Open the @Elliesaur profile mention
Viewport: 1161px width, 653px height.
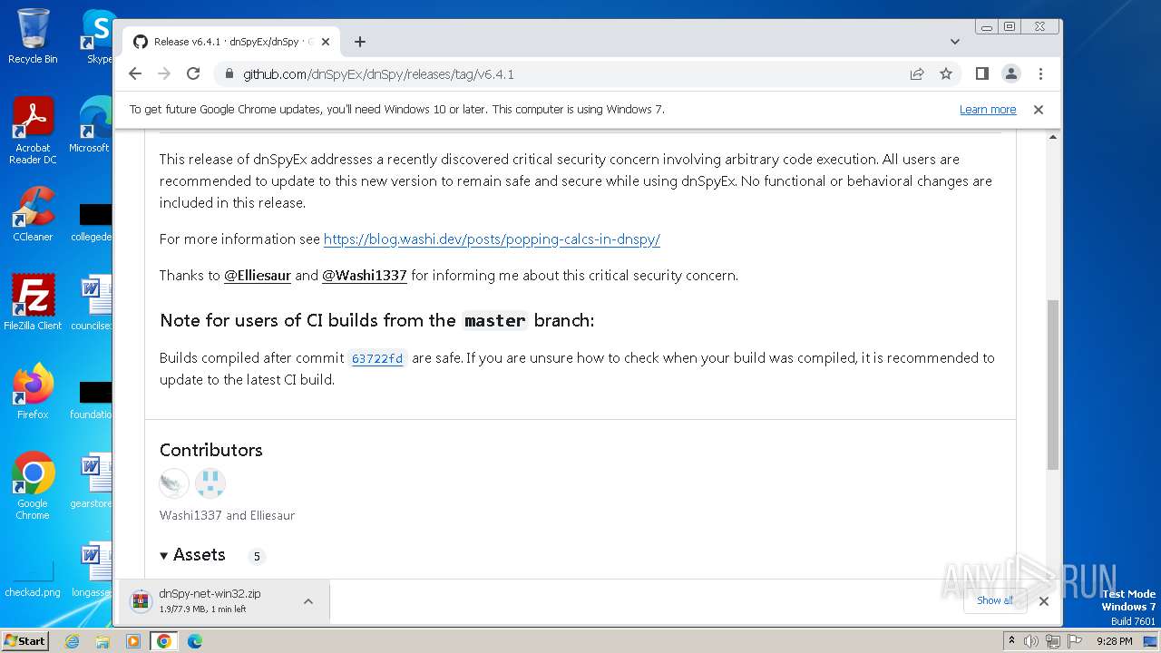[258, 276]
